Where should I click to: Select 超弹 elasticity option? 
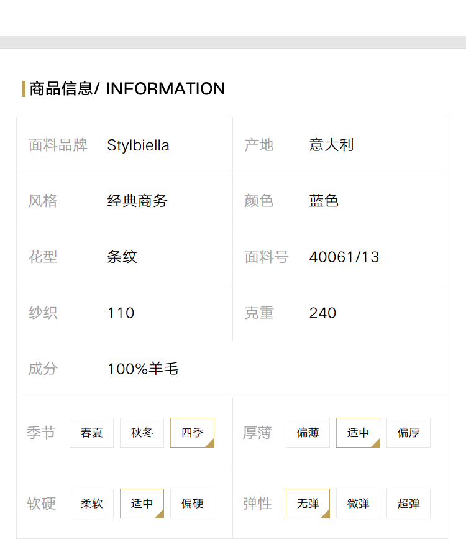408,503
